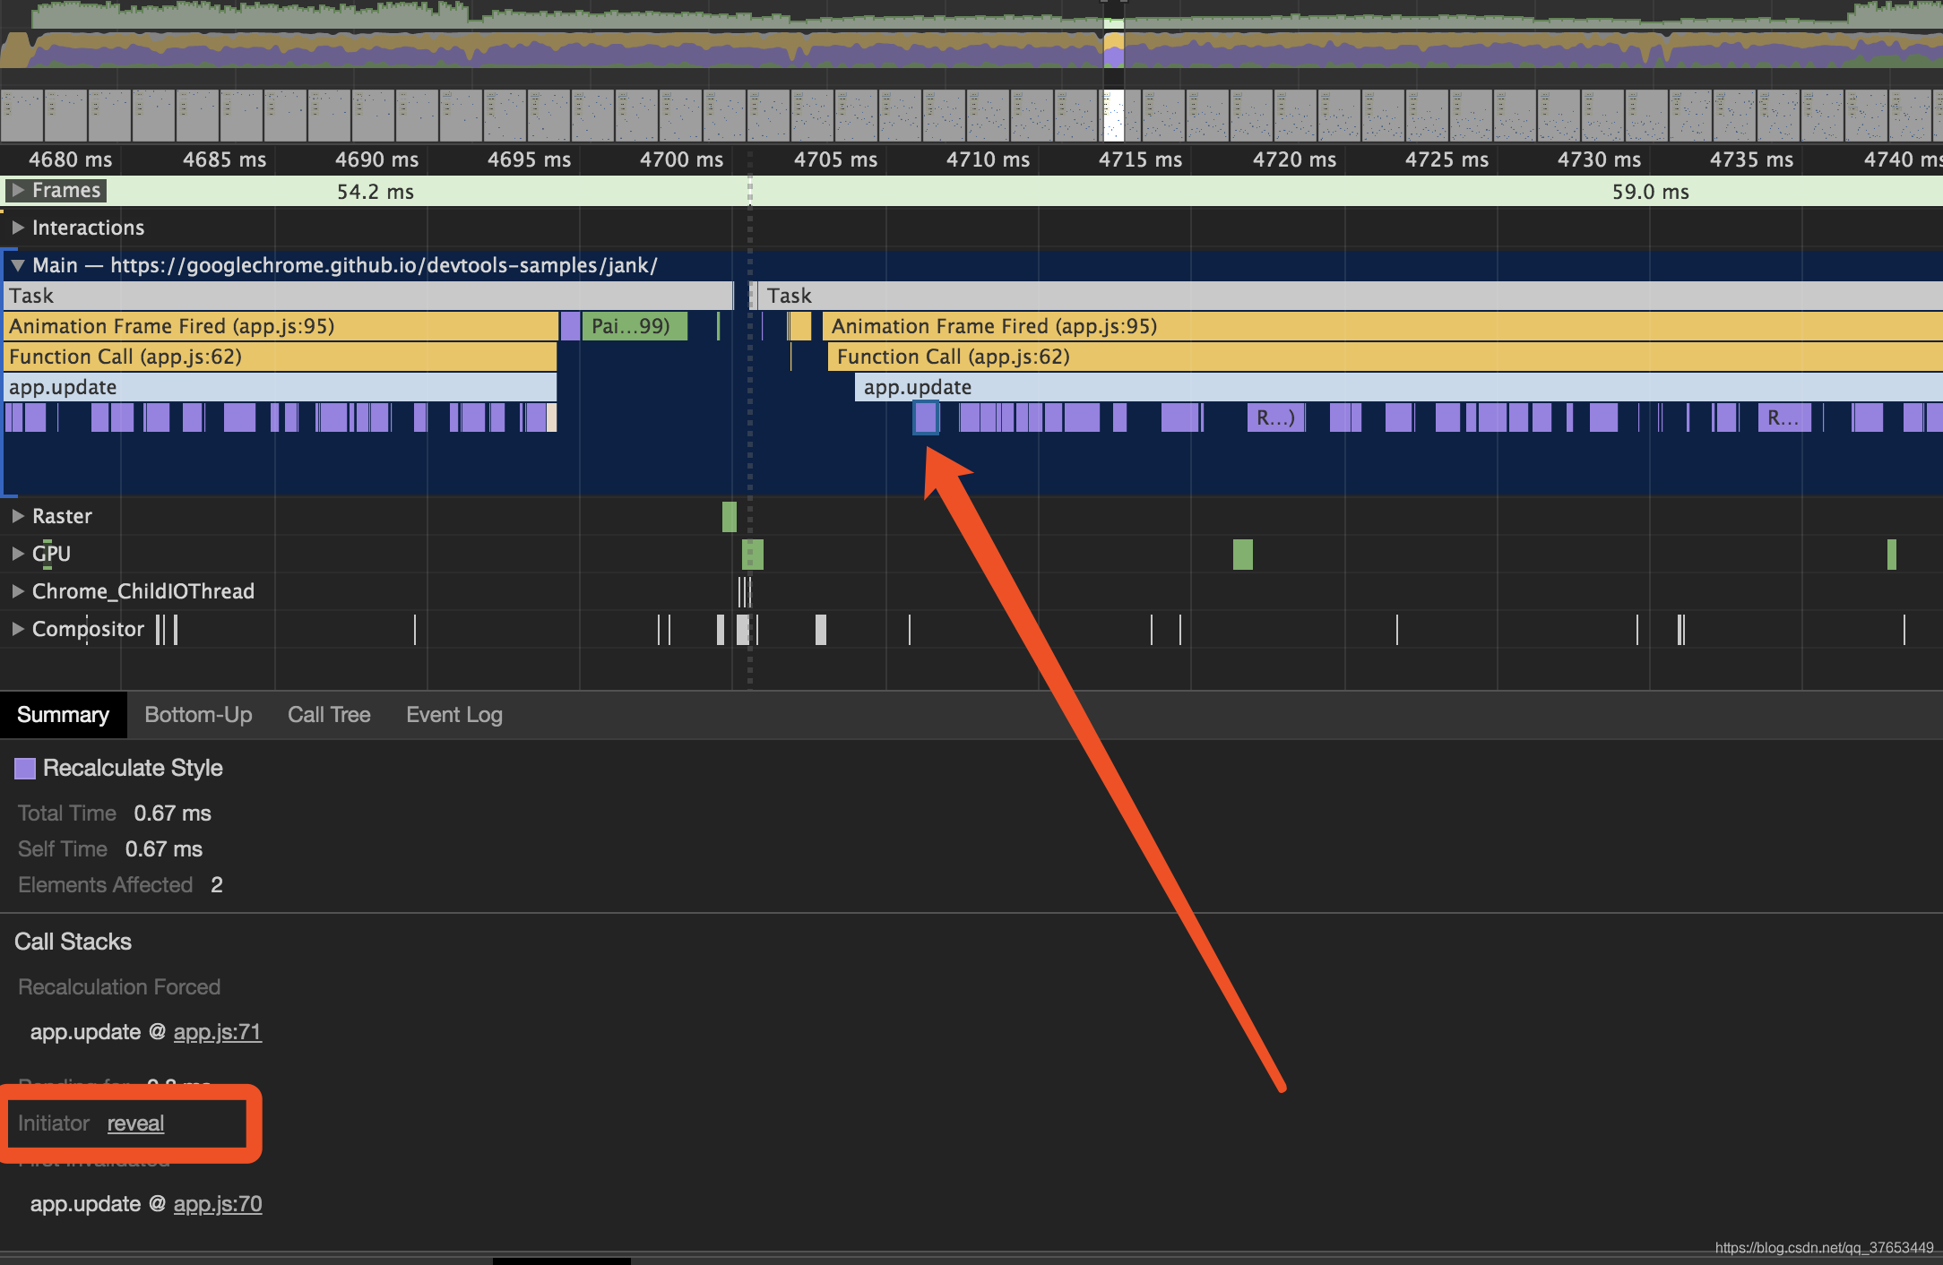Click the 4700 ms ruler marker
This screenshot has height=1265, width=1943.
[x=681, y=159]
